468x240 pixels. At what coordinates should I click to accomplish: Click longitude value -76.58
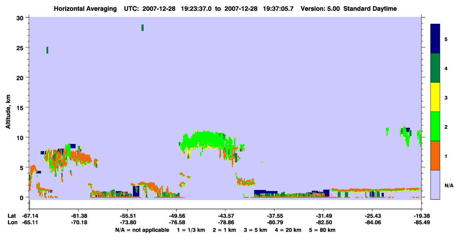tap(176, 222)
